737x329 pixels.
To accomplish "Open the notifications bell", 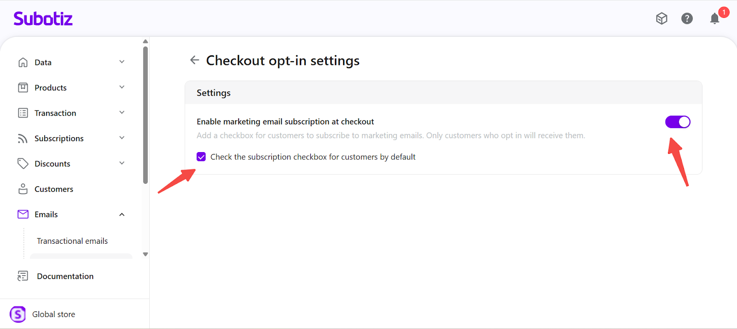I will [x=714, y=18].
